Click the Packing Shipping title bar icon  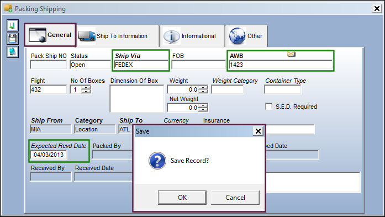[x=8, y=8]
